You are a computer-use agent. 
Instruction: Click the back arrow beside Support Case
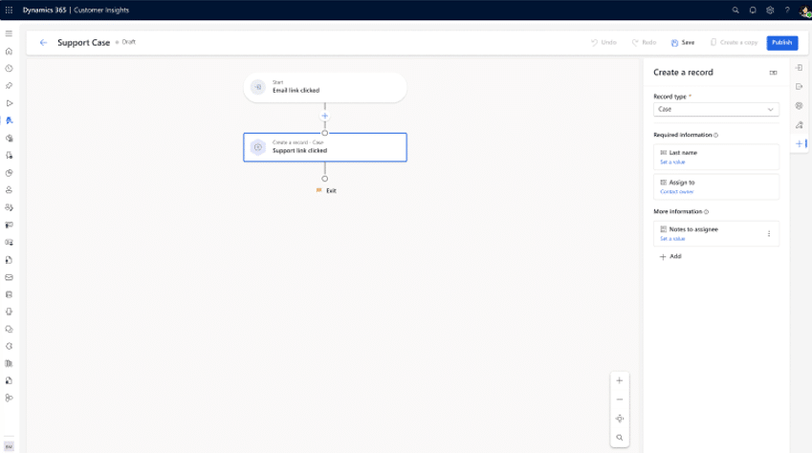pyautogui.click(x=43, y=43)
